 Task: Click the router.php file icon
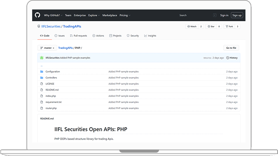tap(42, 108)
